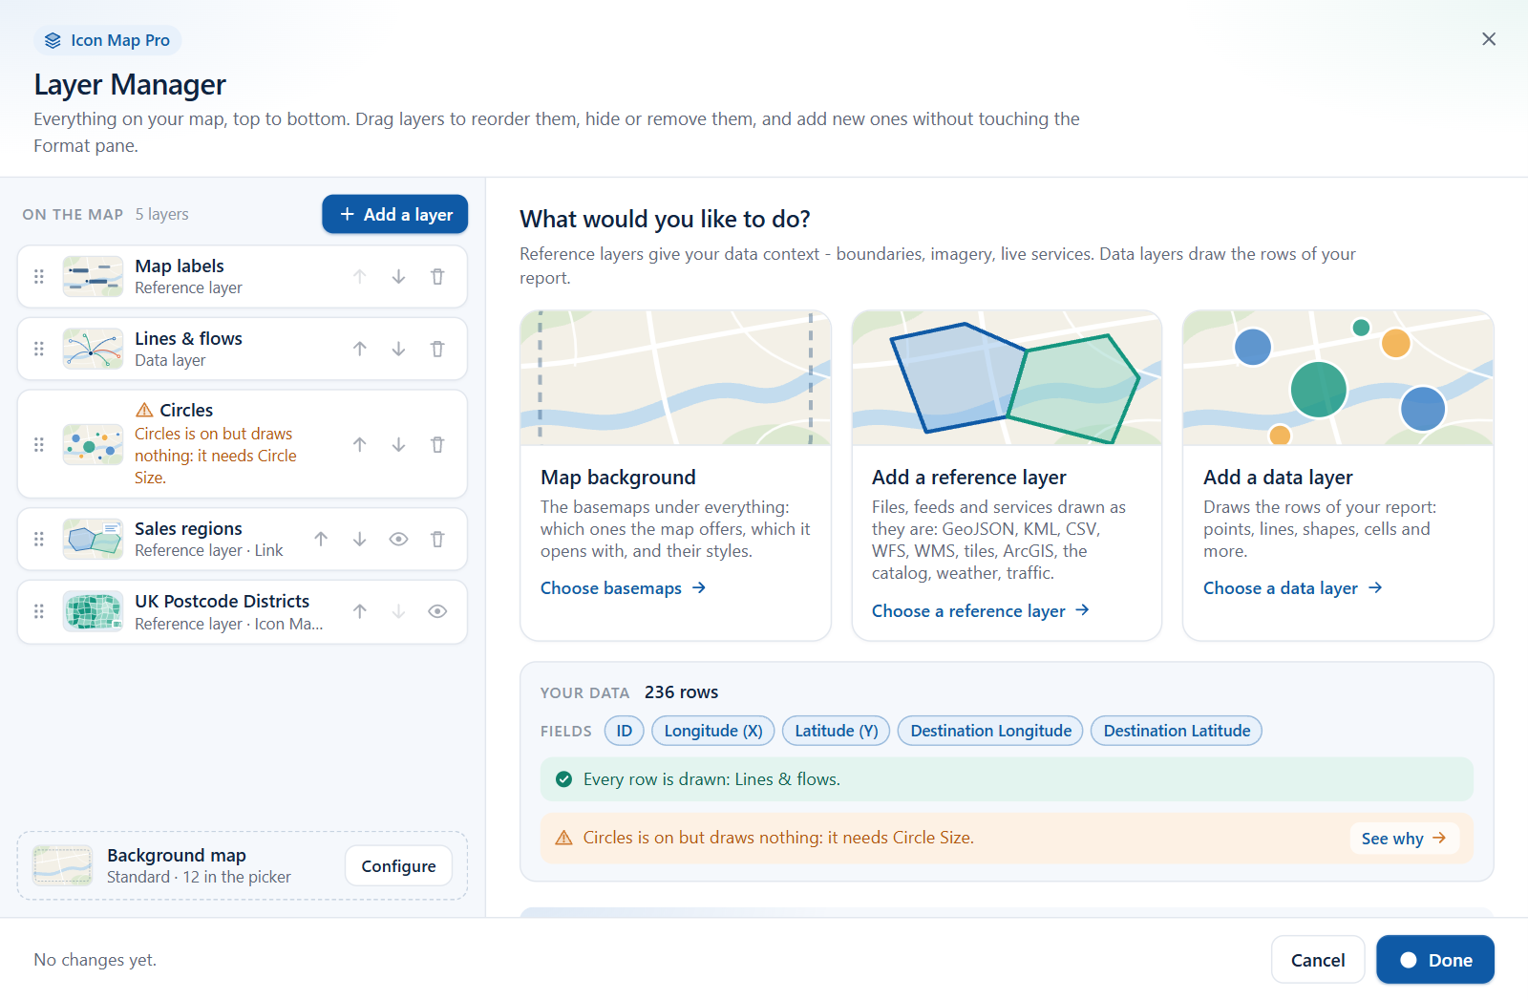Click See why for Circles warning
The width and height of the screenshot is (1528, 1000).
point(1404,839)
